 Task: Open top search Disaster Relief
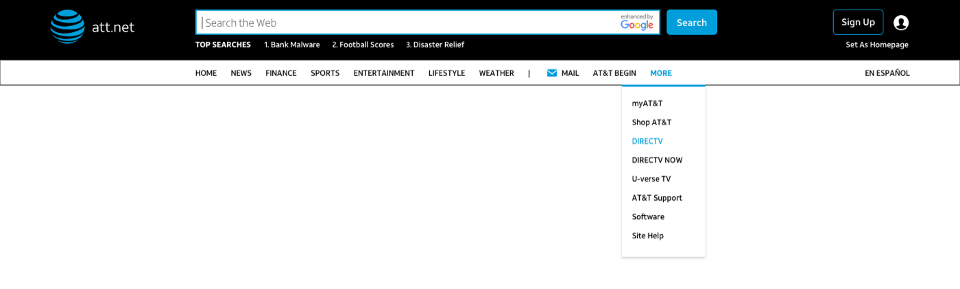[x=435, y=45]
